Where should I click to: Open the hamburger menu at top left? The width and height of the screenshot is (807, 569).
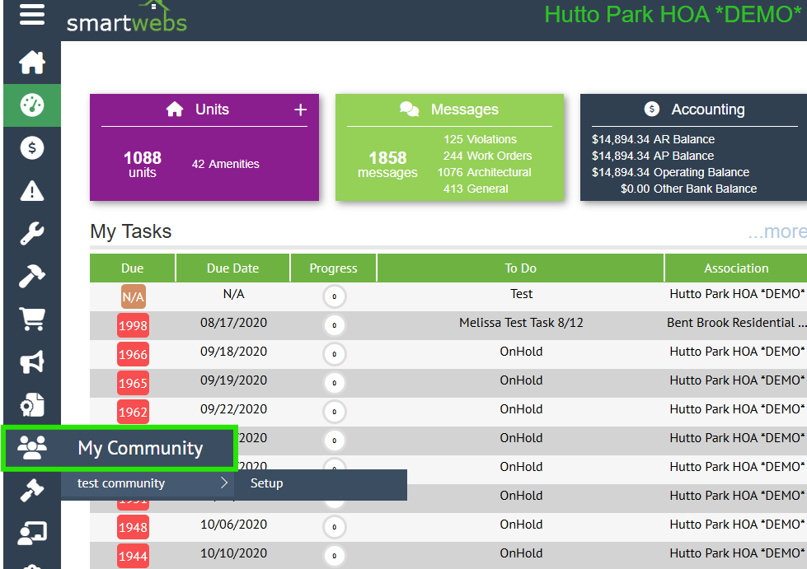(x=32, y=16)
